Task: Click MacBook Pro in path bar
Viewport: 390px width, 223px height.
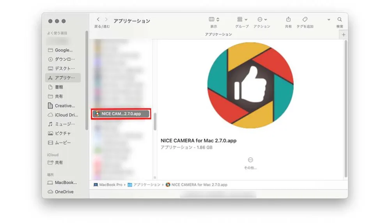Action: click(x=108, y=185)
